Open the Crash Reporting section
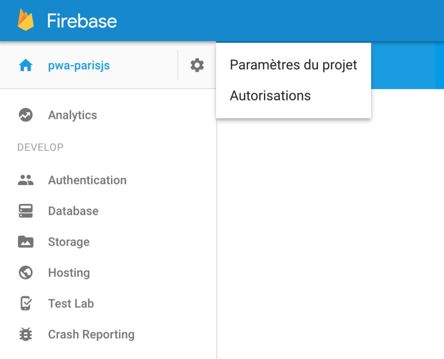The width and height of the screenshot is (444, 359). [91, 334]
